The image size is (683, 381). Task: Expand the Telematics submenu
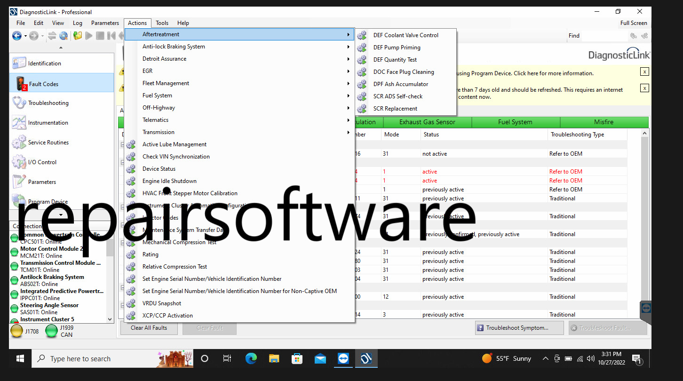pyautogui.click(x=240, y=120)
